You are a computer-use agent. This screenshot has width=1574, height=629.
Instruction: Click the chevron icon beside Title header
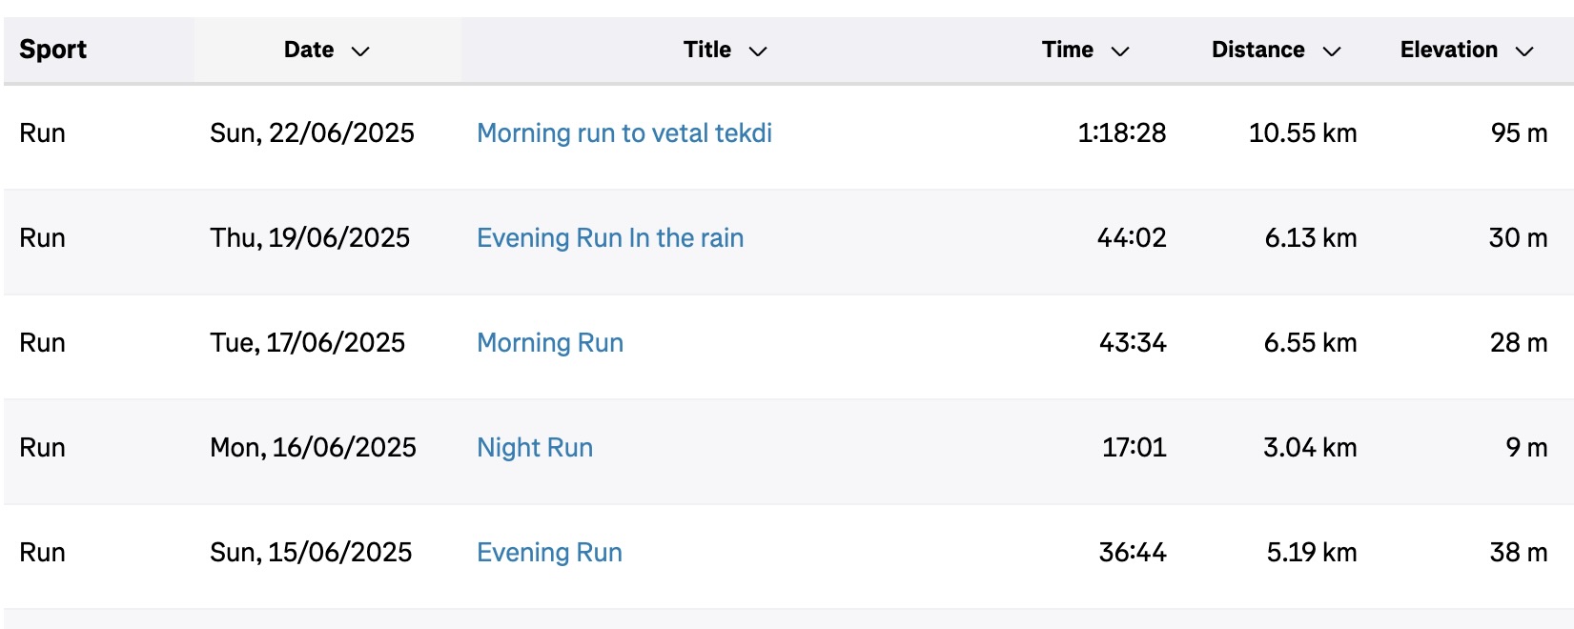(x=758, y=51)
